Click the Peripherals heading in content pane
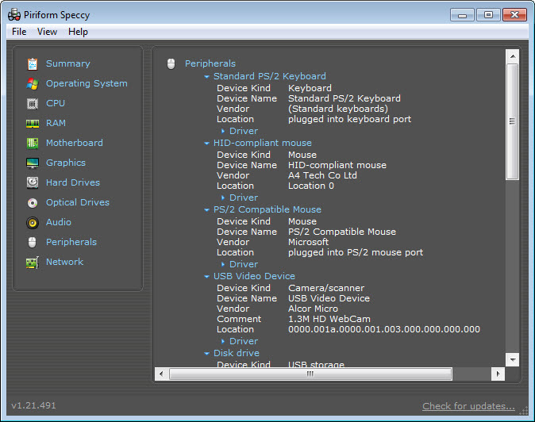Screen dimensions: 535x422 point(210,63)
